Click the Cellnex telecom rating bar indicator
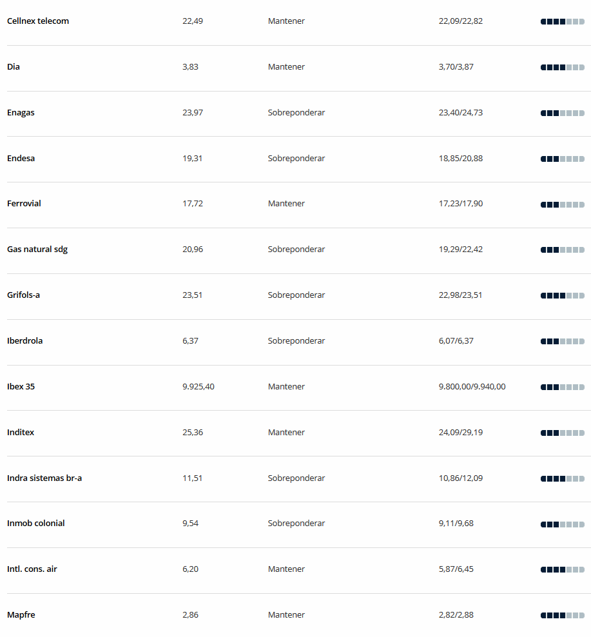The height and width of the screenshot is (637, 591). pyautogui.click(x=563, y=21)
